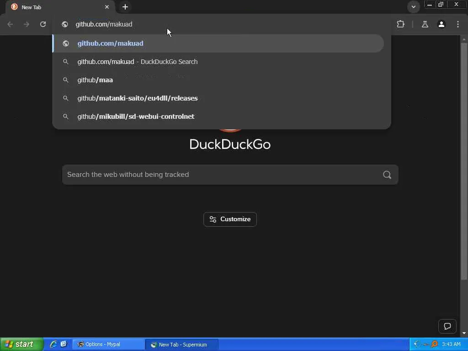The height and width of the screenshot is (351, 468).
Task: Open the Customize button
Action: [x=230, y=219]
